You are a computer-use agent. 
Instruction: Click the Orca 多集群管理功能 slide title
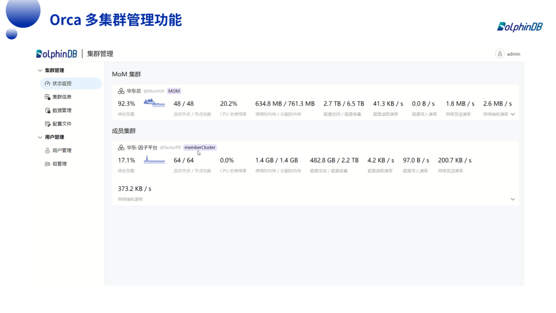coord(116,20)
